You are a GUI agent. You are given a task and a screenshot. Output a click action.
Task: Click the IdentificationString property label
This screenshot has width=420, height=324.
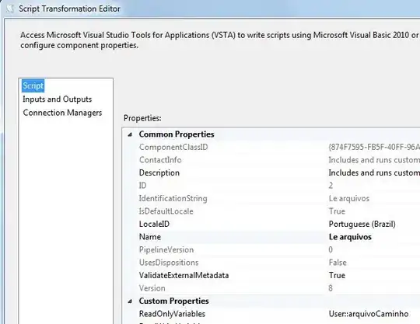[173, 199]
